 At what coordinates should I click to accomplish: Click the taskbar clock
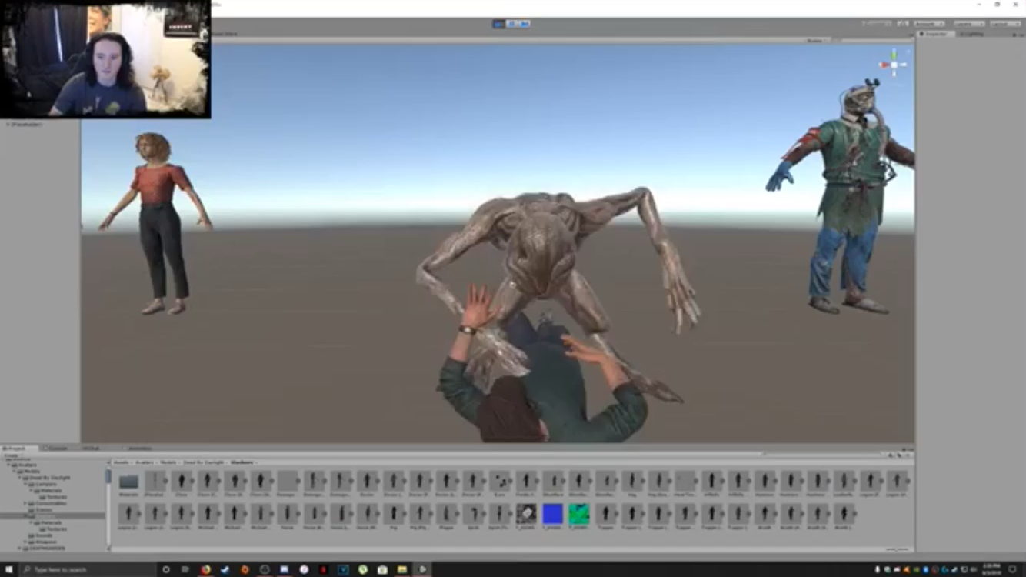(x=991, y=569)
